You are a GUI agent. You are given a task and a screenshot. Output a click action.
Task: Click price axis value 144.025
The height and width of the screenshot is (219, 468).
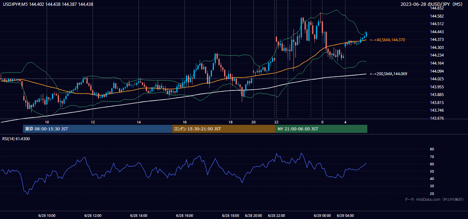(437, 79)
